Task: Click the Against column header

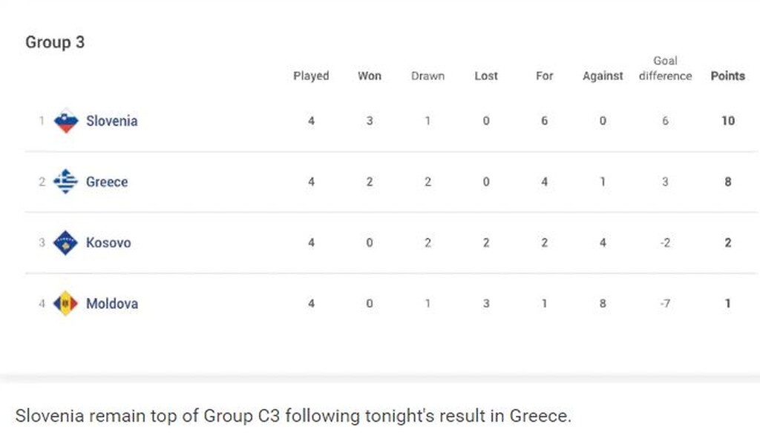Action: pos(603,76)
